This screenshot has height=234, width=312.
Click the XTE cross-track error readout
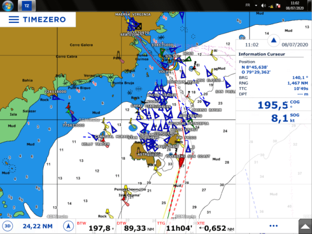[215, 226]
